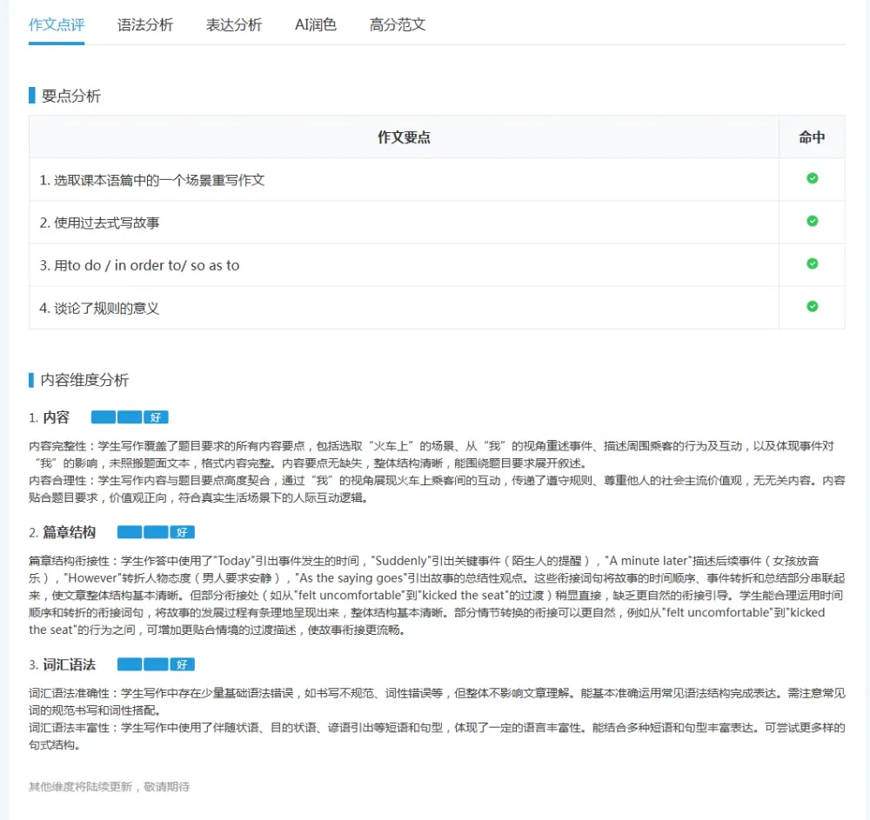
Task: Open the 高分范文 tab
Action: (398, 24)
